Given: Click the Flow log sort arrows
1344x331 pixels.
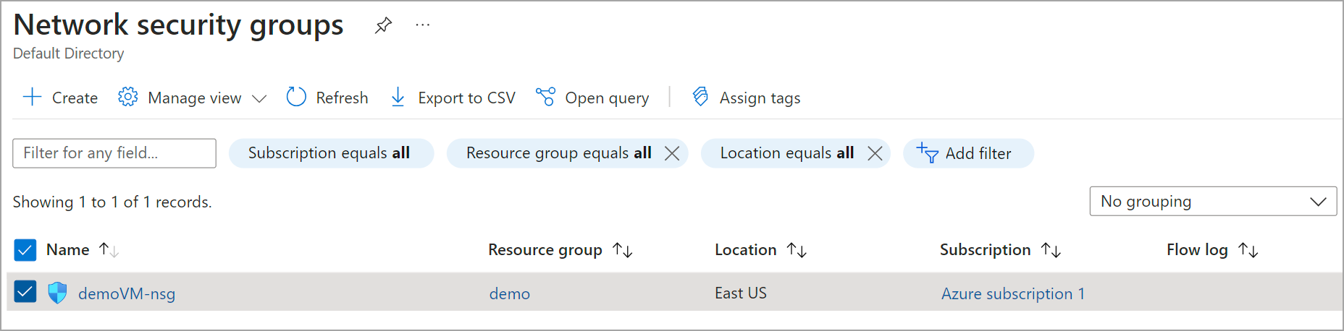Looking at the screenshot, I should [x=1248, y=250].
